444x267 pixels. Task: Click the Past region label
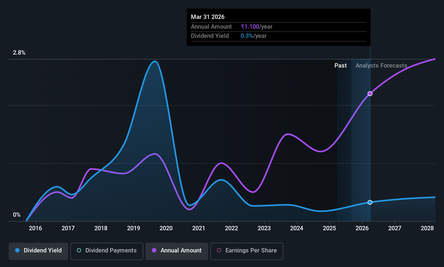click(x=340, y=66)
